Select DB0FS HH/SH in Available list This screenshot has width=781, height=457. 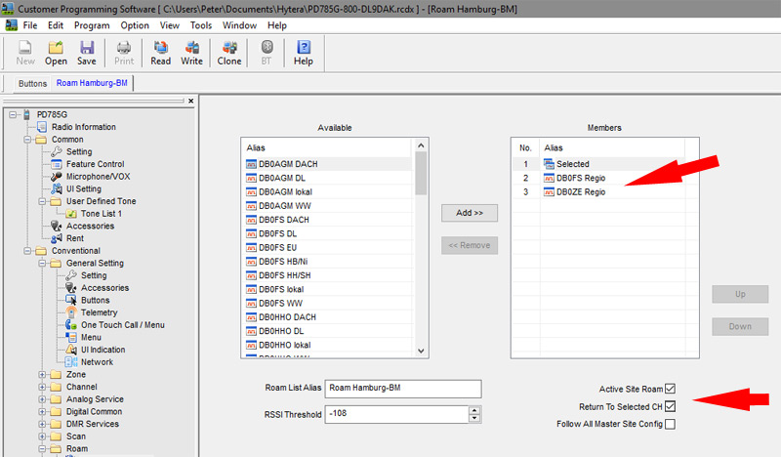point(328,275)
